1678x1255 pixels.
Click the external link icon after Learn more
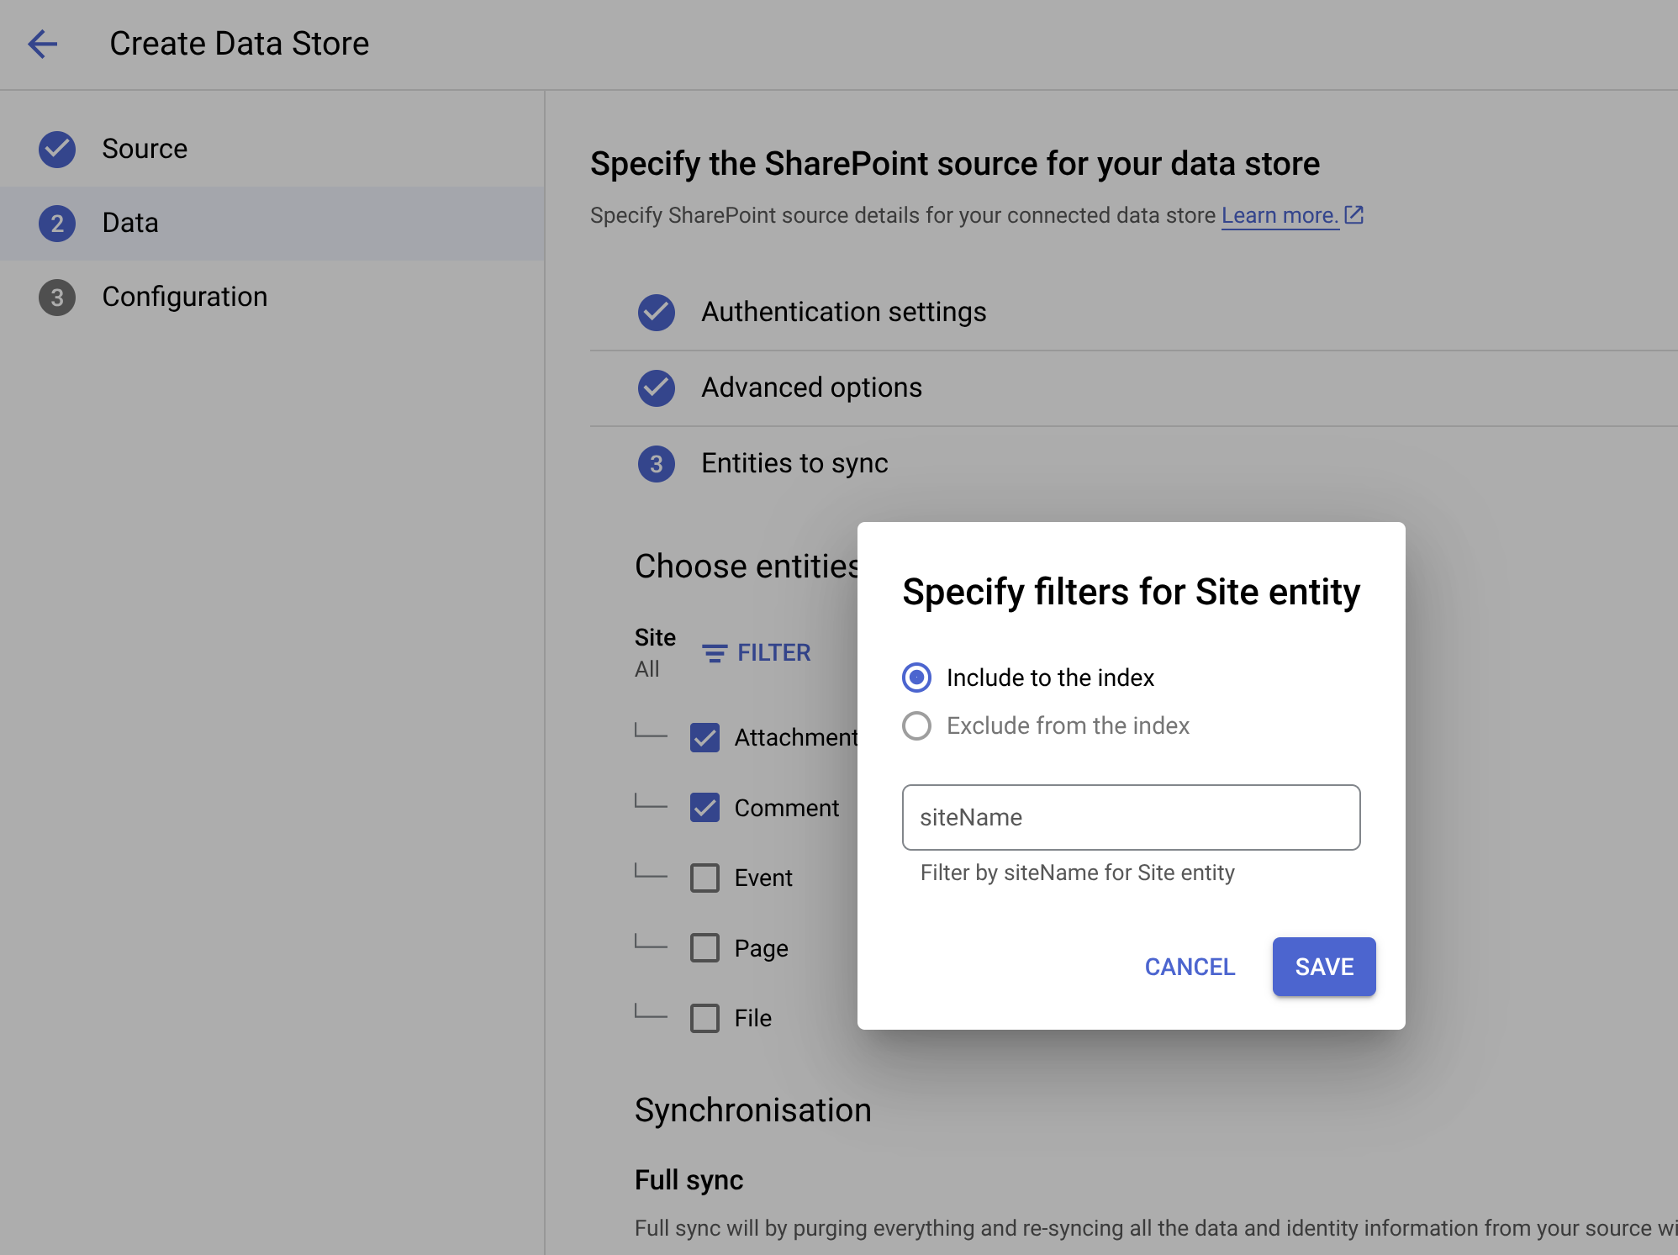click(1354, 214)
